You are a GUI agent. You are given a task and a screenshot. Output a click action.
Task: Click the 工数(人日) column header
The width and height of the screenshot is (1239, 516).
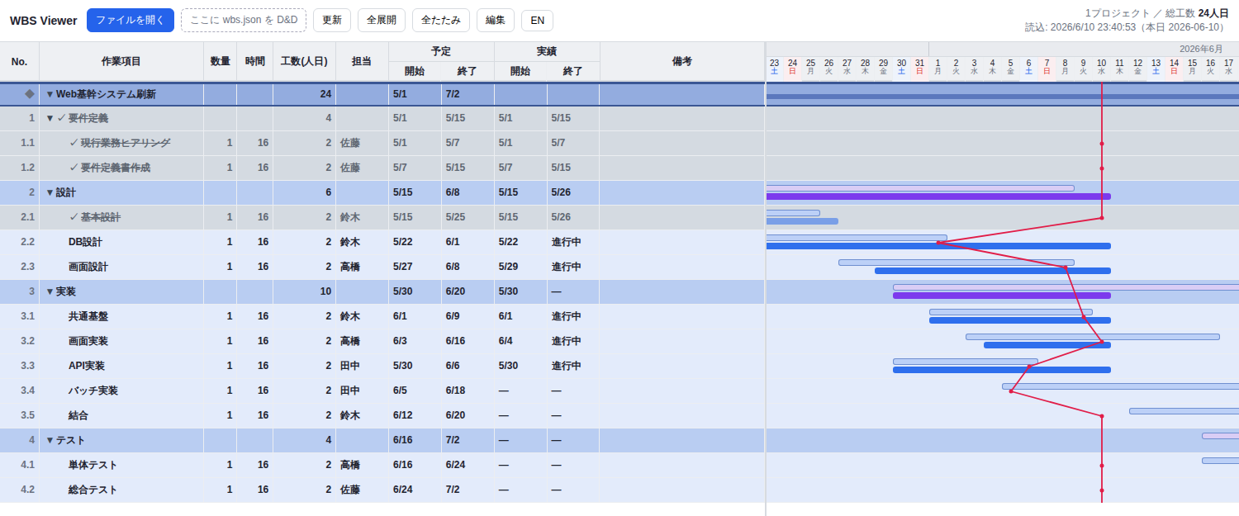coord(304,62)
